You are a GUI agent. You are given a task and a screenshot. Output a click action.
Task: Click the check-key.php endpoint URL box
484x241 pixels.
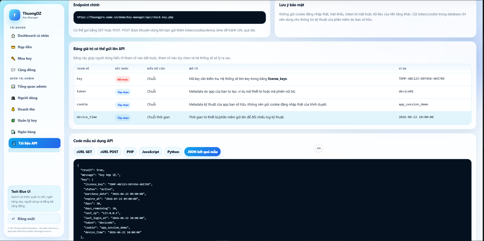tap(170, 17)
